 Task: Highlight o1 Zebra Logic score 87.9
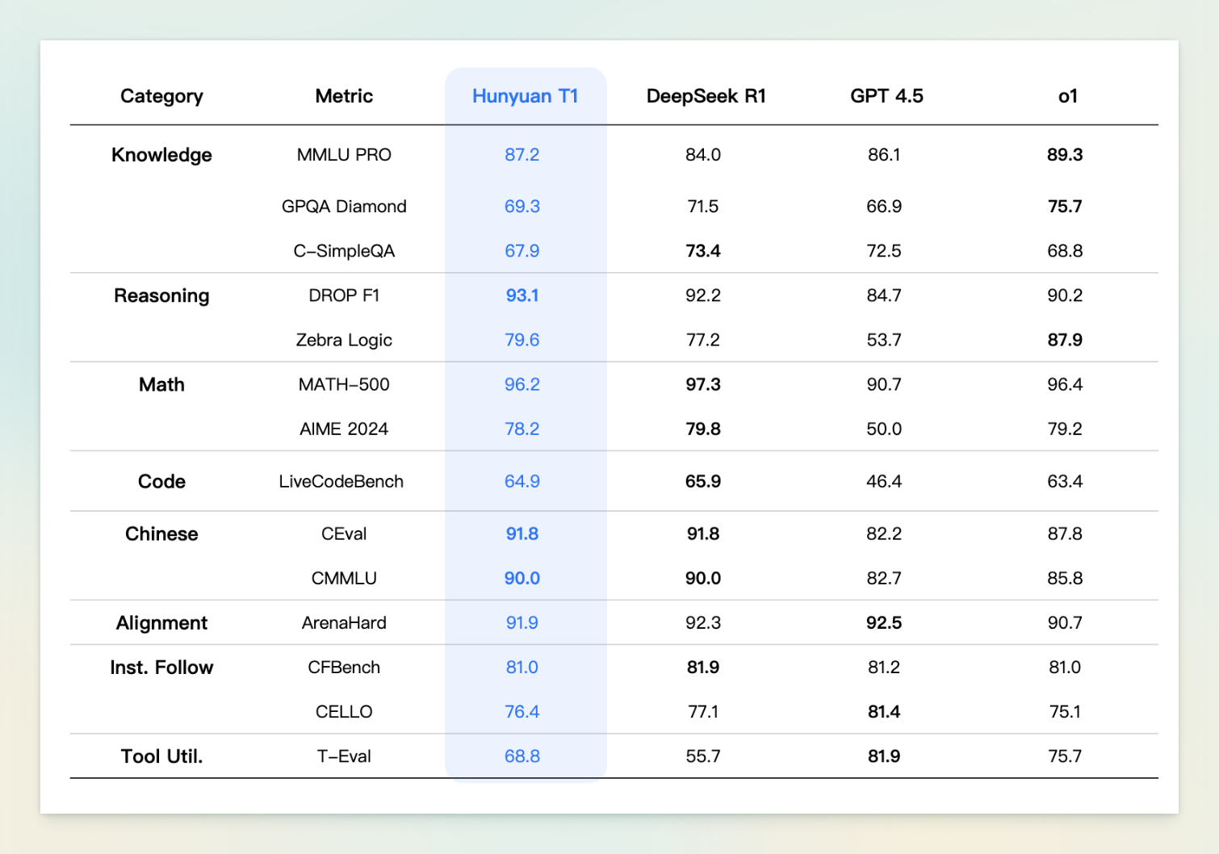1065,340
